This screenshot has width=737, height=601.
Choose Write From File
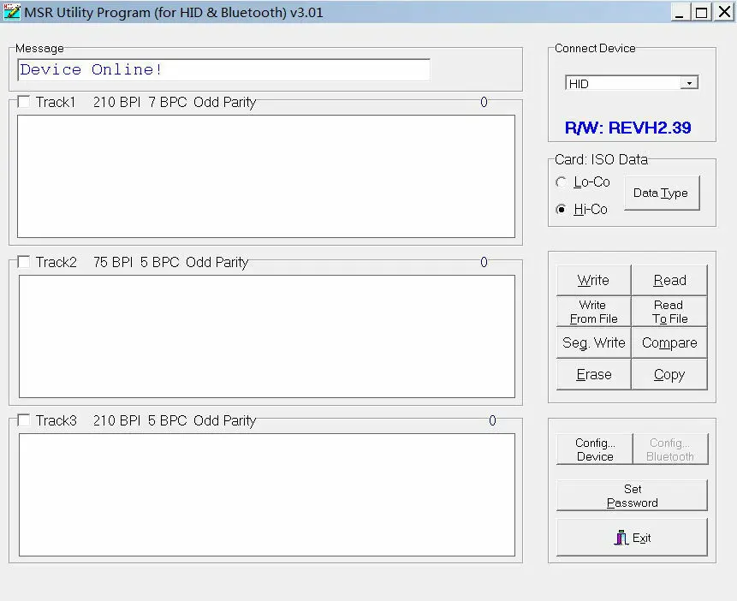593,312
